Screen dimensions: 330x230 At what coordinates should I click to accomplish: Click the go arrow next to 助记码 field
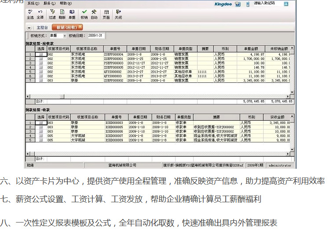[286, 4]
